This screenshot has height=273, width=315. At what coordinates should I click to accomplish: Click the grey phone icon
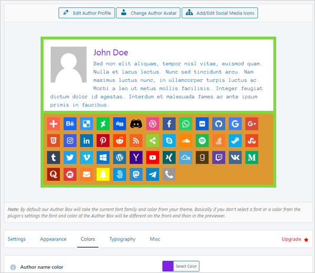169,174
